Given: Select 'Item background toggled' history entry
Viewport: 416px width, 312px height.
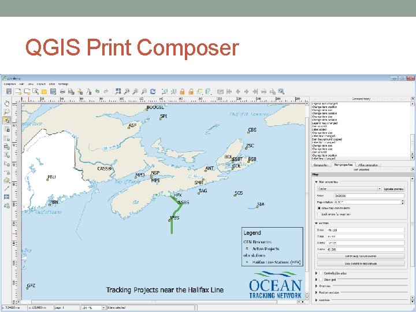Looking at the screenshot, I should coord(327,139).
